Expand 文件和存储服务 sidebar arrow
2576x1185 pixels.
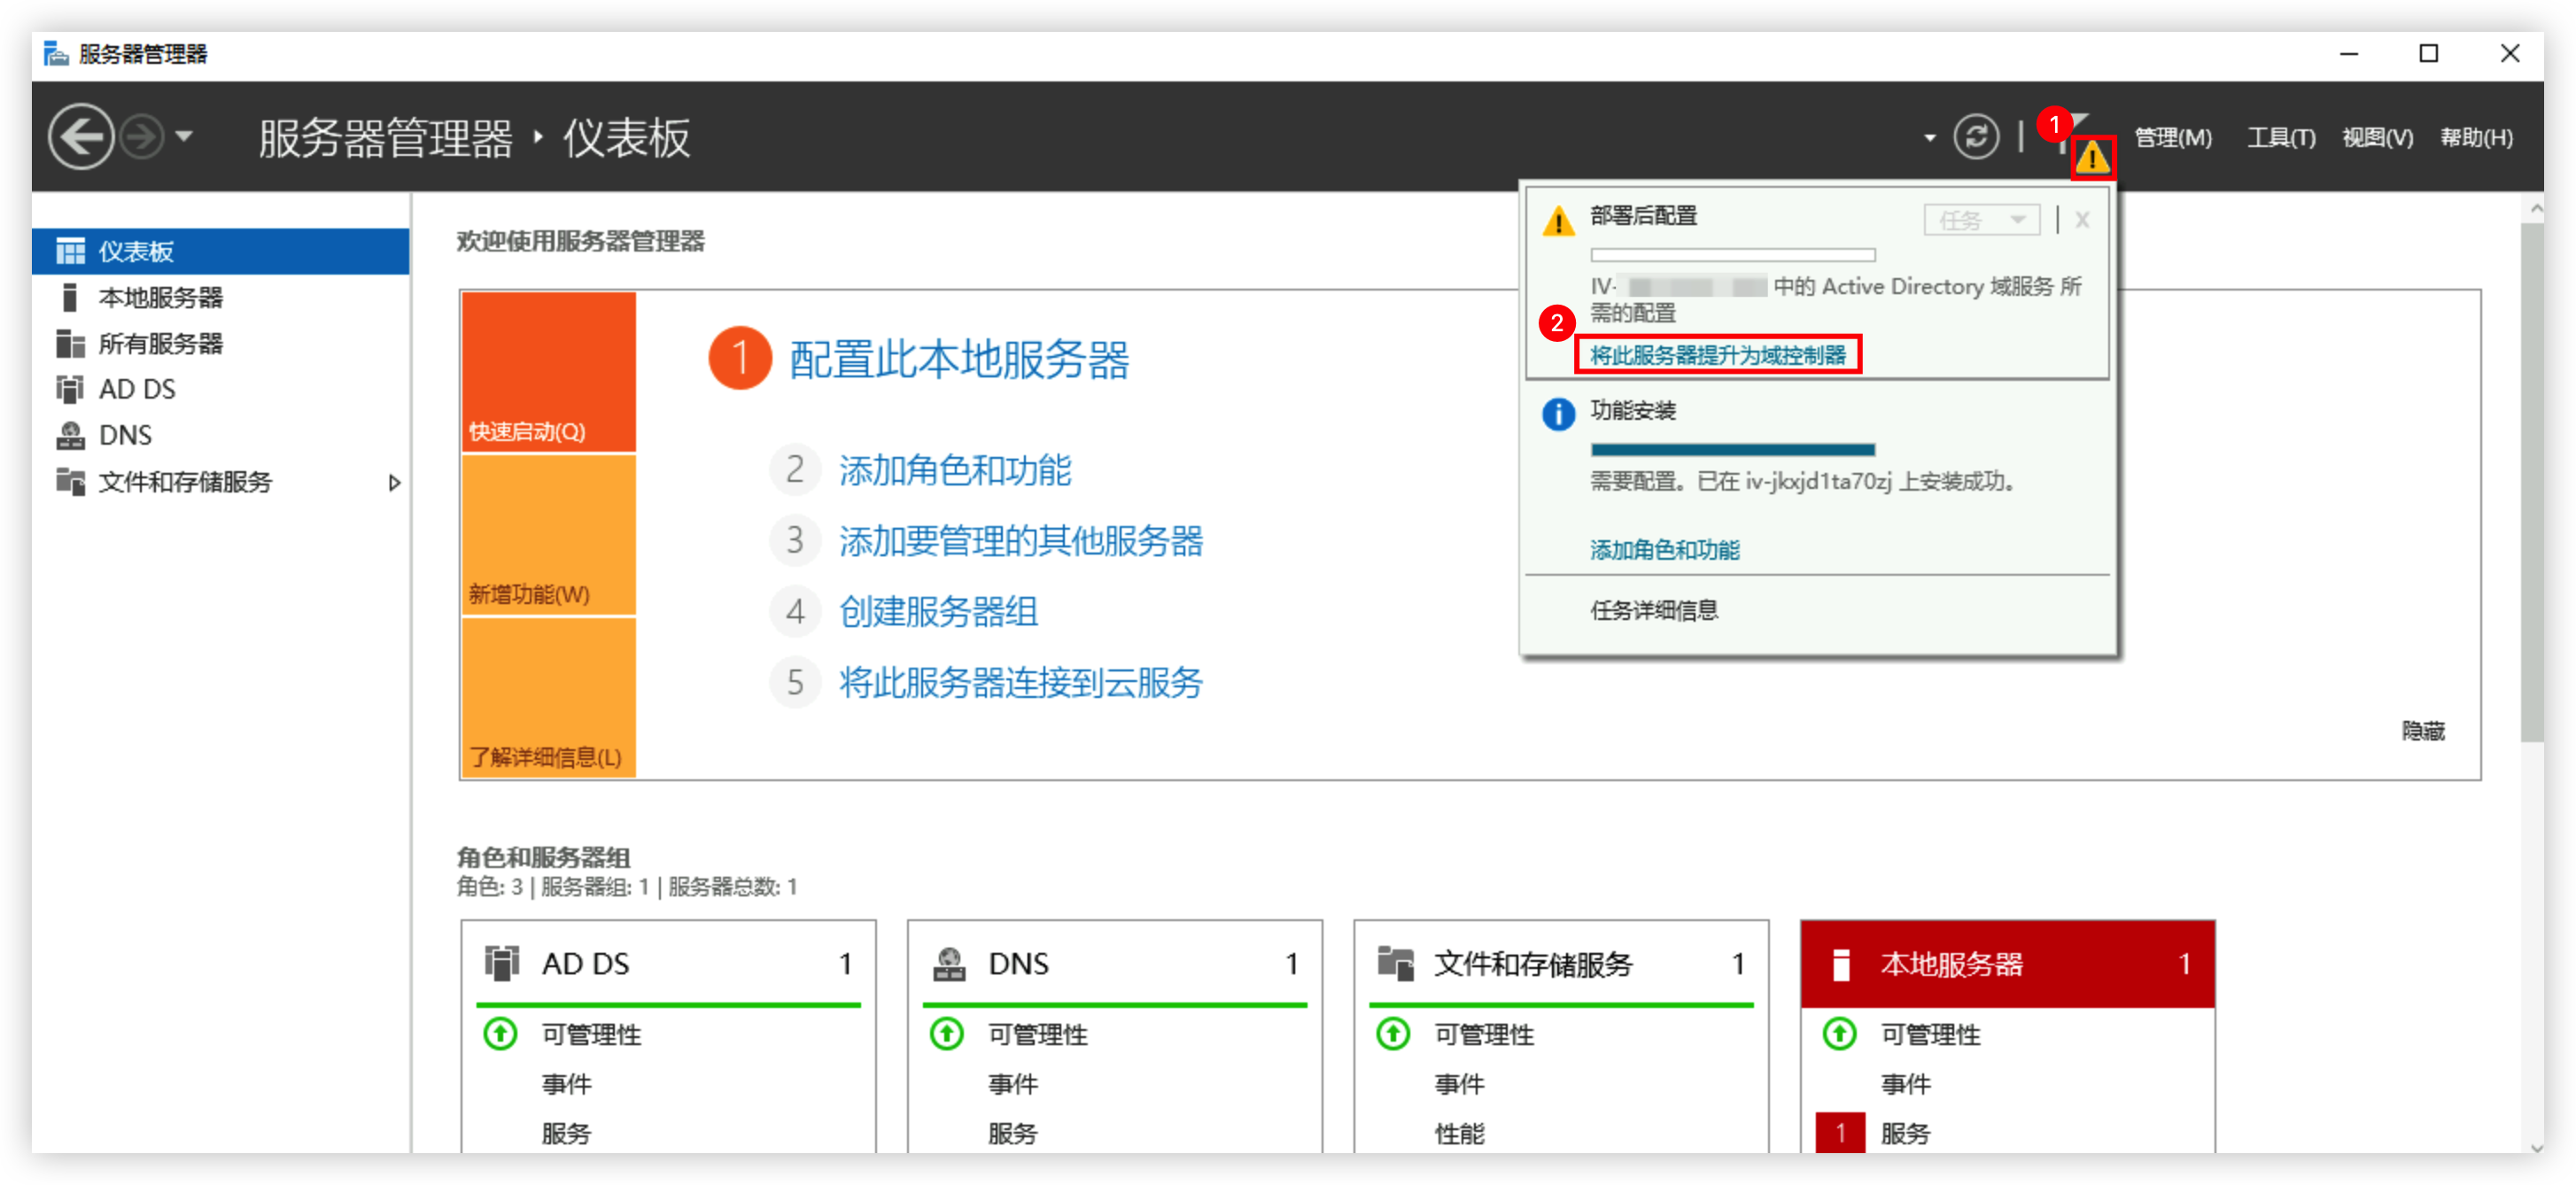point(394,482)
